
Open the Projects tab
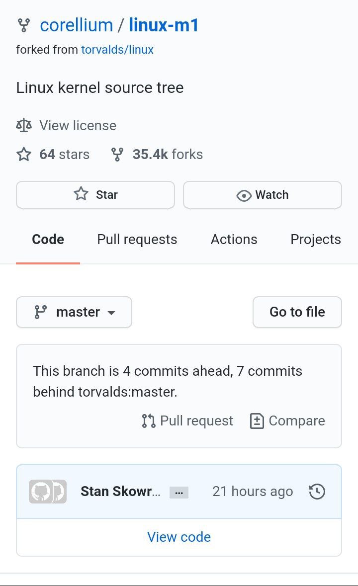coord(316,239)
